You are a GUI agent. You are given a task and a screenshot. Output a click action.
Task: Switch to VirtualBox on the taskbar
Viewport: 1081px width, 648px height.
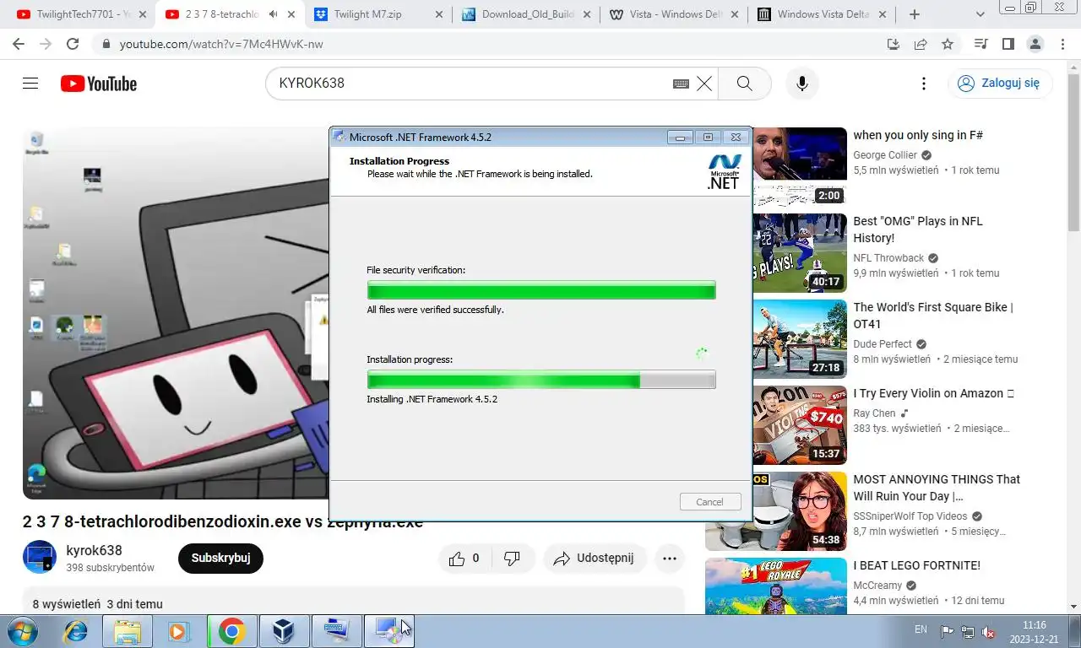tap(283, 630)
